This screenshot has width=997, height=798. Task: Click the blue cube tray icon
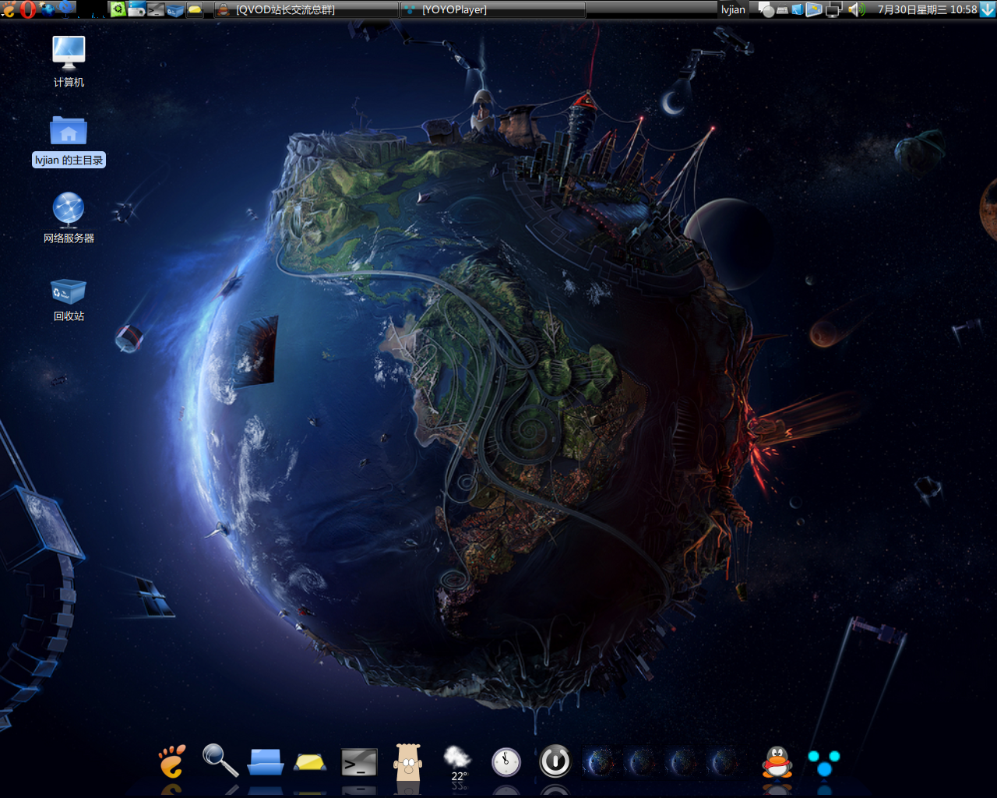pyautogui.click(x=798, y=9)
